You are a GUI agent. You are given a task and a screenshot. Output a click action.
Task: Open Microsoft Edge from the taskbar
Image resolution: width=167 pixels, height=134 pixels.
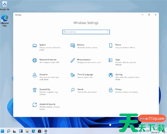(33, 131)
